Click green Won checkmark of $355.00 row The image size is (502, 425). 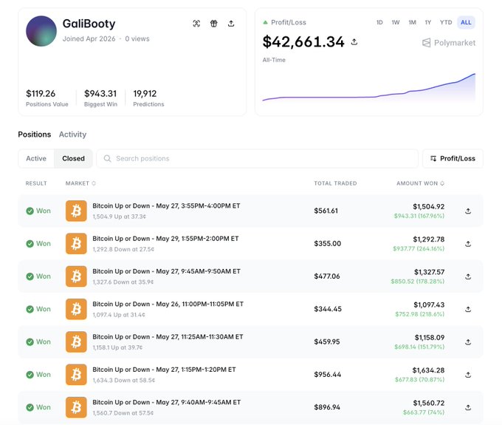pyautogui.click(x=30, y=244)
